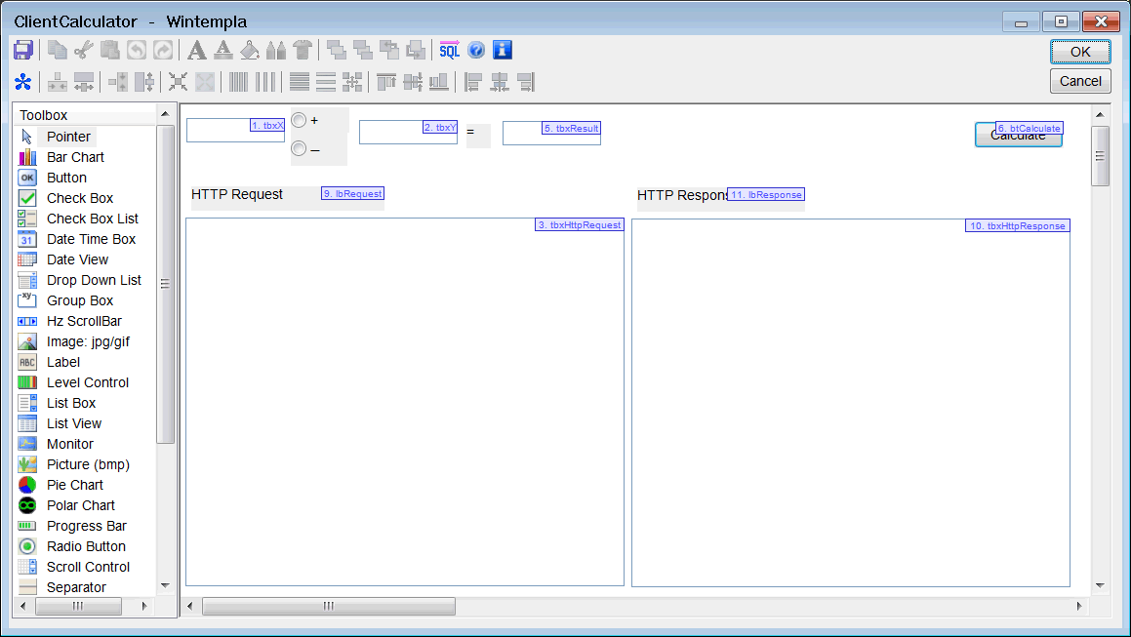The image size is (1131, 637).
Task: Select List View in Toolbox
Action: [73, 423]
